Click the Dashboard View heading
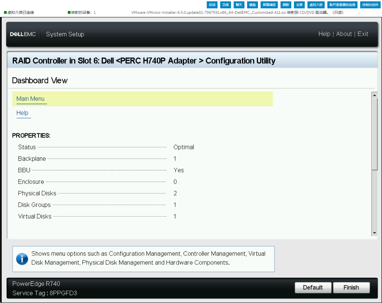This screenshot has height=303, width=382. [x=40, y=81]
